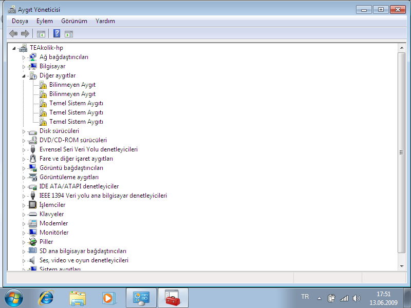Expand the İşlemciler node

[24, 205]
